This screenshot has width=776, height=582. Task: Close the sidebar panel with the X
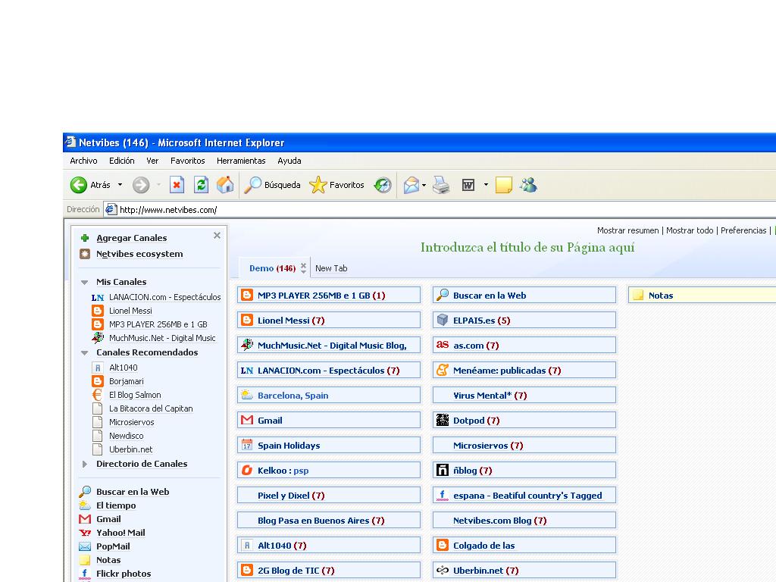217,236
